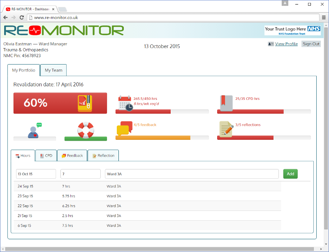Screen dimensions: 329x252
Task: Switch to My Portfolio tab
Action: pos(23,70)
